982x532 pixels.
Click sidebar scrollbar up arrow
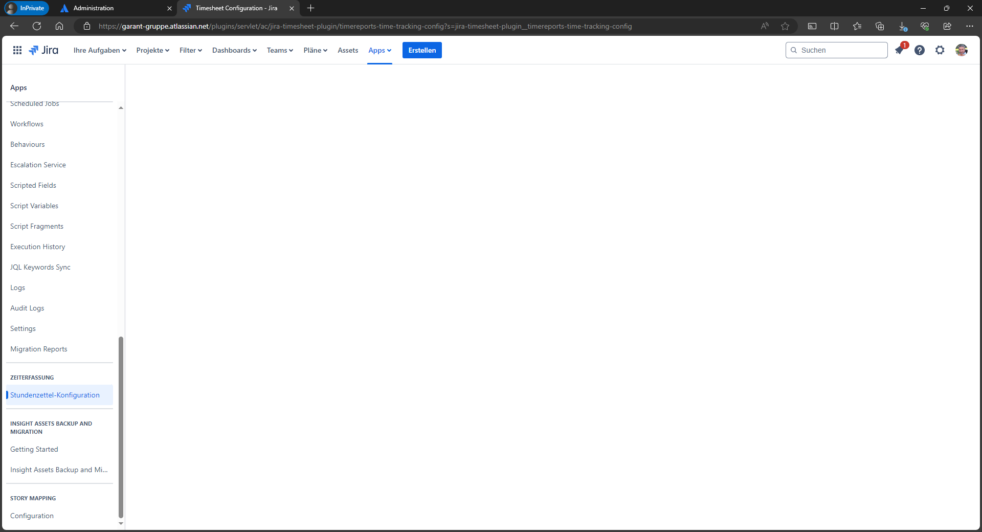coord(121,108)
